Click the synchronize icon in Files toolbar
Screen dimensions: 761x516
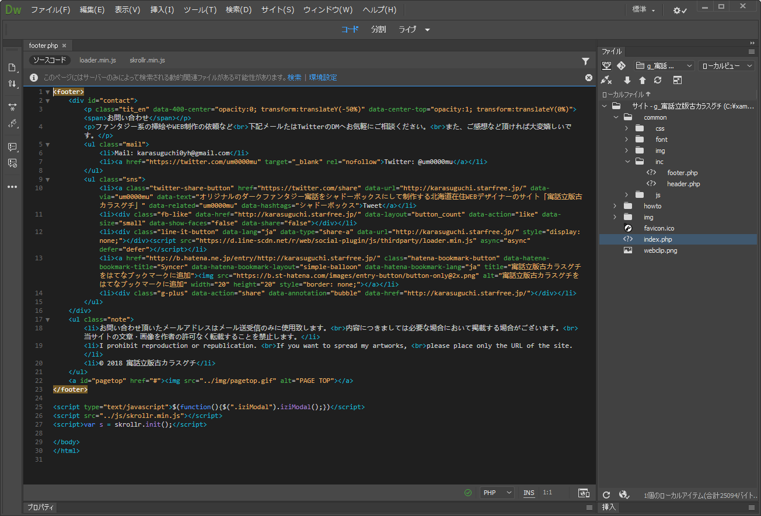(658, 81)
